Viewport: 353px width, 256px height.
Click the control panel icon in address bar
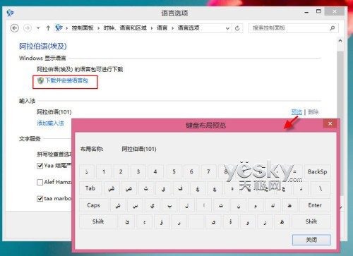(59, 28)
